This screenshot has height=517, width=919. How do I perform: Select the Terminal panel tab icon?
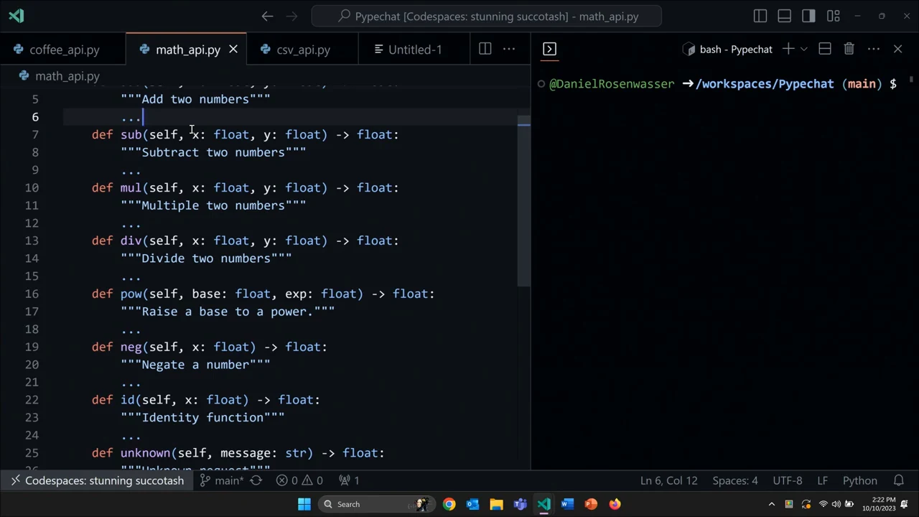pyautogui.click(x=549, y=49)
